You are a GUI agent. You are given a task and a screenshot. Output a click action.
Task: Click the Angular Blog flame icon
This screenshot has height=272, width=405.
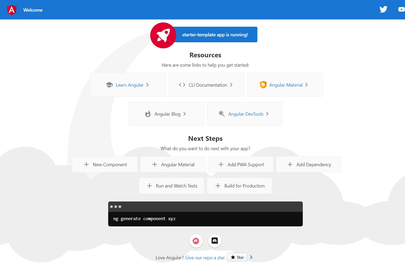[x=148, y=114]
